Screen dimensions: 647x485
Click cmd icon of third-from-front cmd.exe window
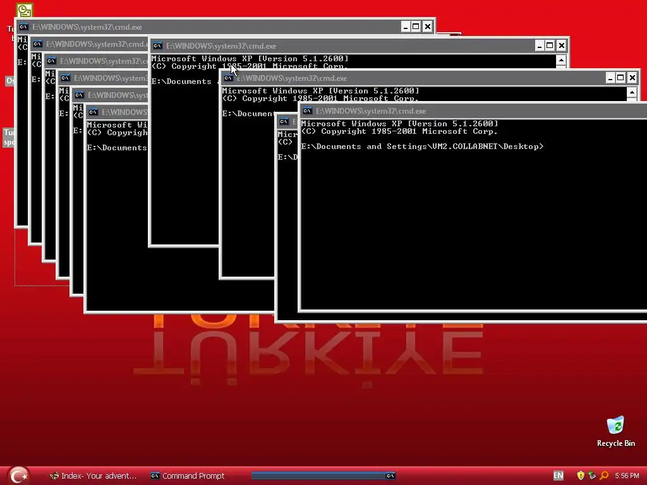(227, 78)
